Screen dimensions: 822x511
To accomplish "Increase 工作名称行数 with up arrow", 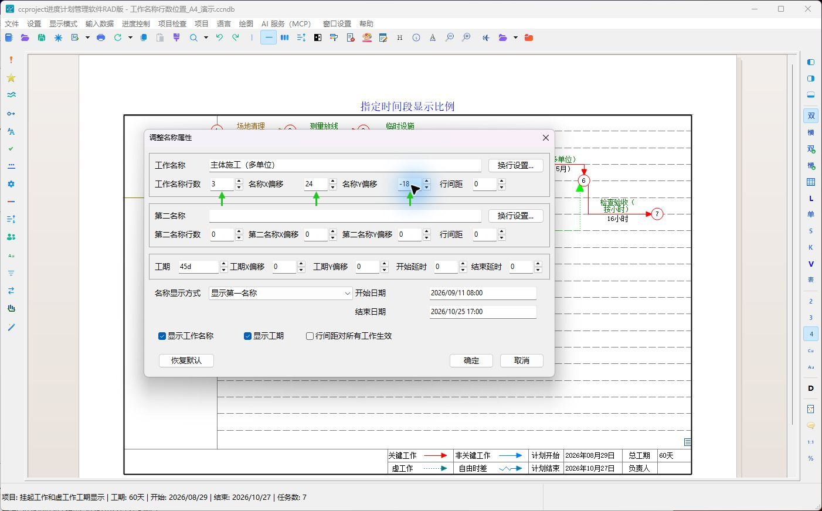I will (239, 181).
